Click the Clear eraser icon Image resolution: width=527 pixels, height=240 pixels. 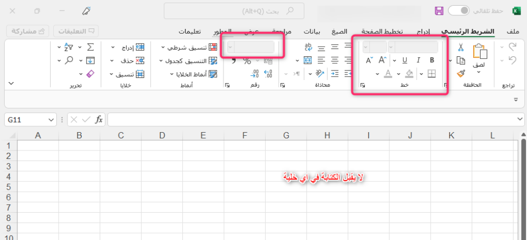(x=91, y=74)
